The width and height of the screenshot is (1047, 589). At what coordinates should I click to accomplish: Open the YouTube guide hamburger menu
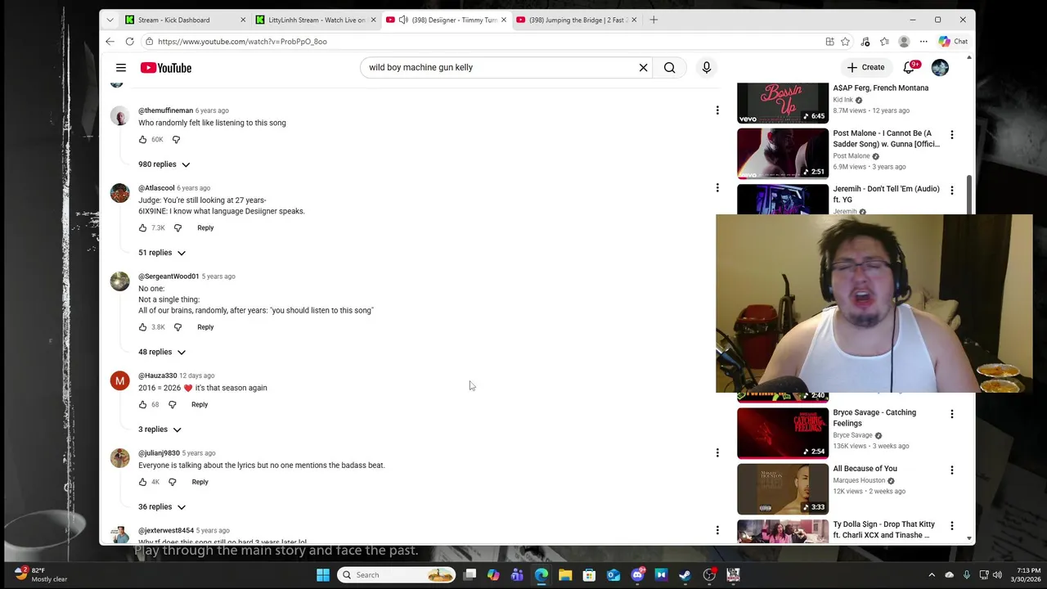tap(121, 68)
